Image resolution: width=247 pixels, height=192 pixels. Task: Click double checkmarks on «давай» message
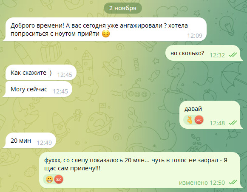coord(233,123)
